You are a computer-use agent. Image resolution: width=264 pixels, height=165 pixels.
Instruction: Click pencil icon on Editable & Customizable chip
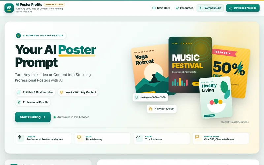click(19, 92)
